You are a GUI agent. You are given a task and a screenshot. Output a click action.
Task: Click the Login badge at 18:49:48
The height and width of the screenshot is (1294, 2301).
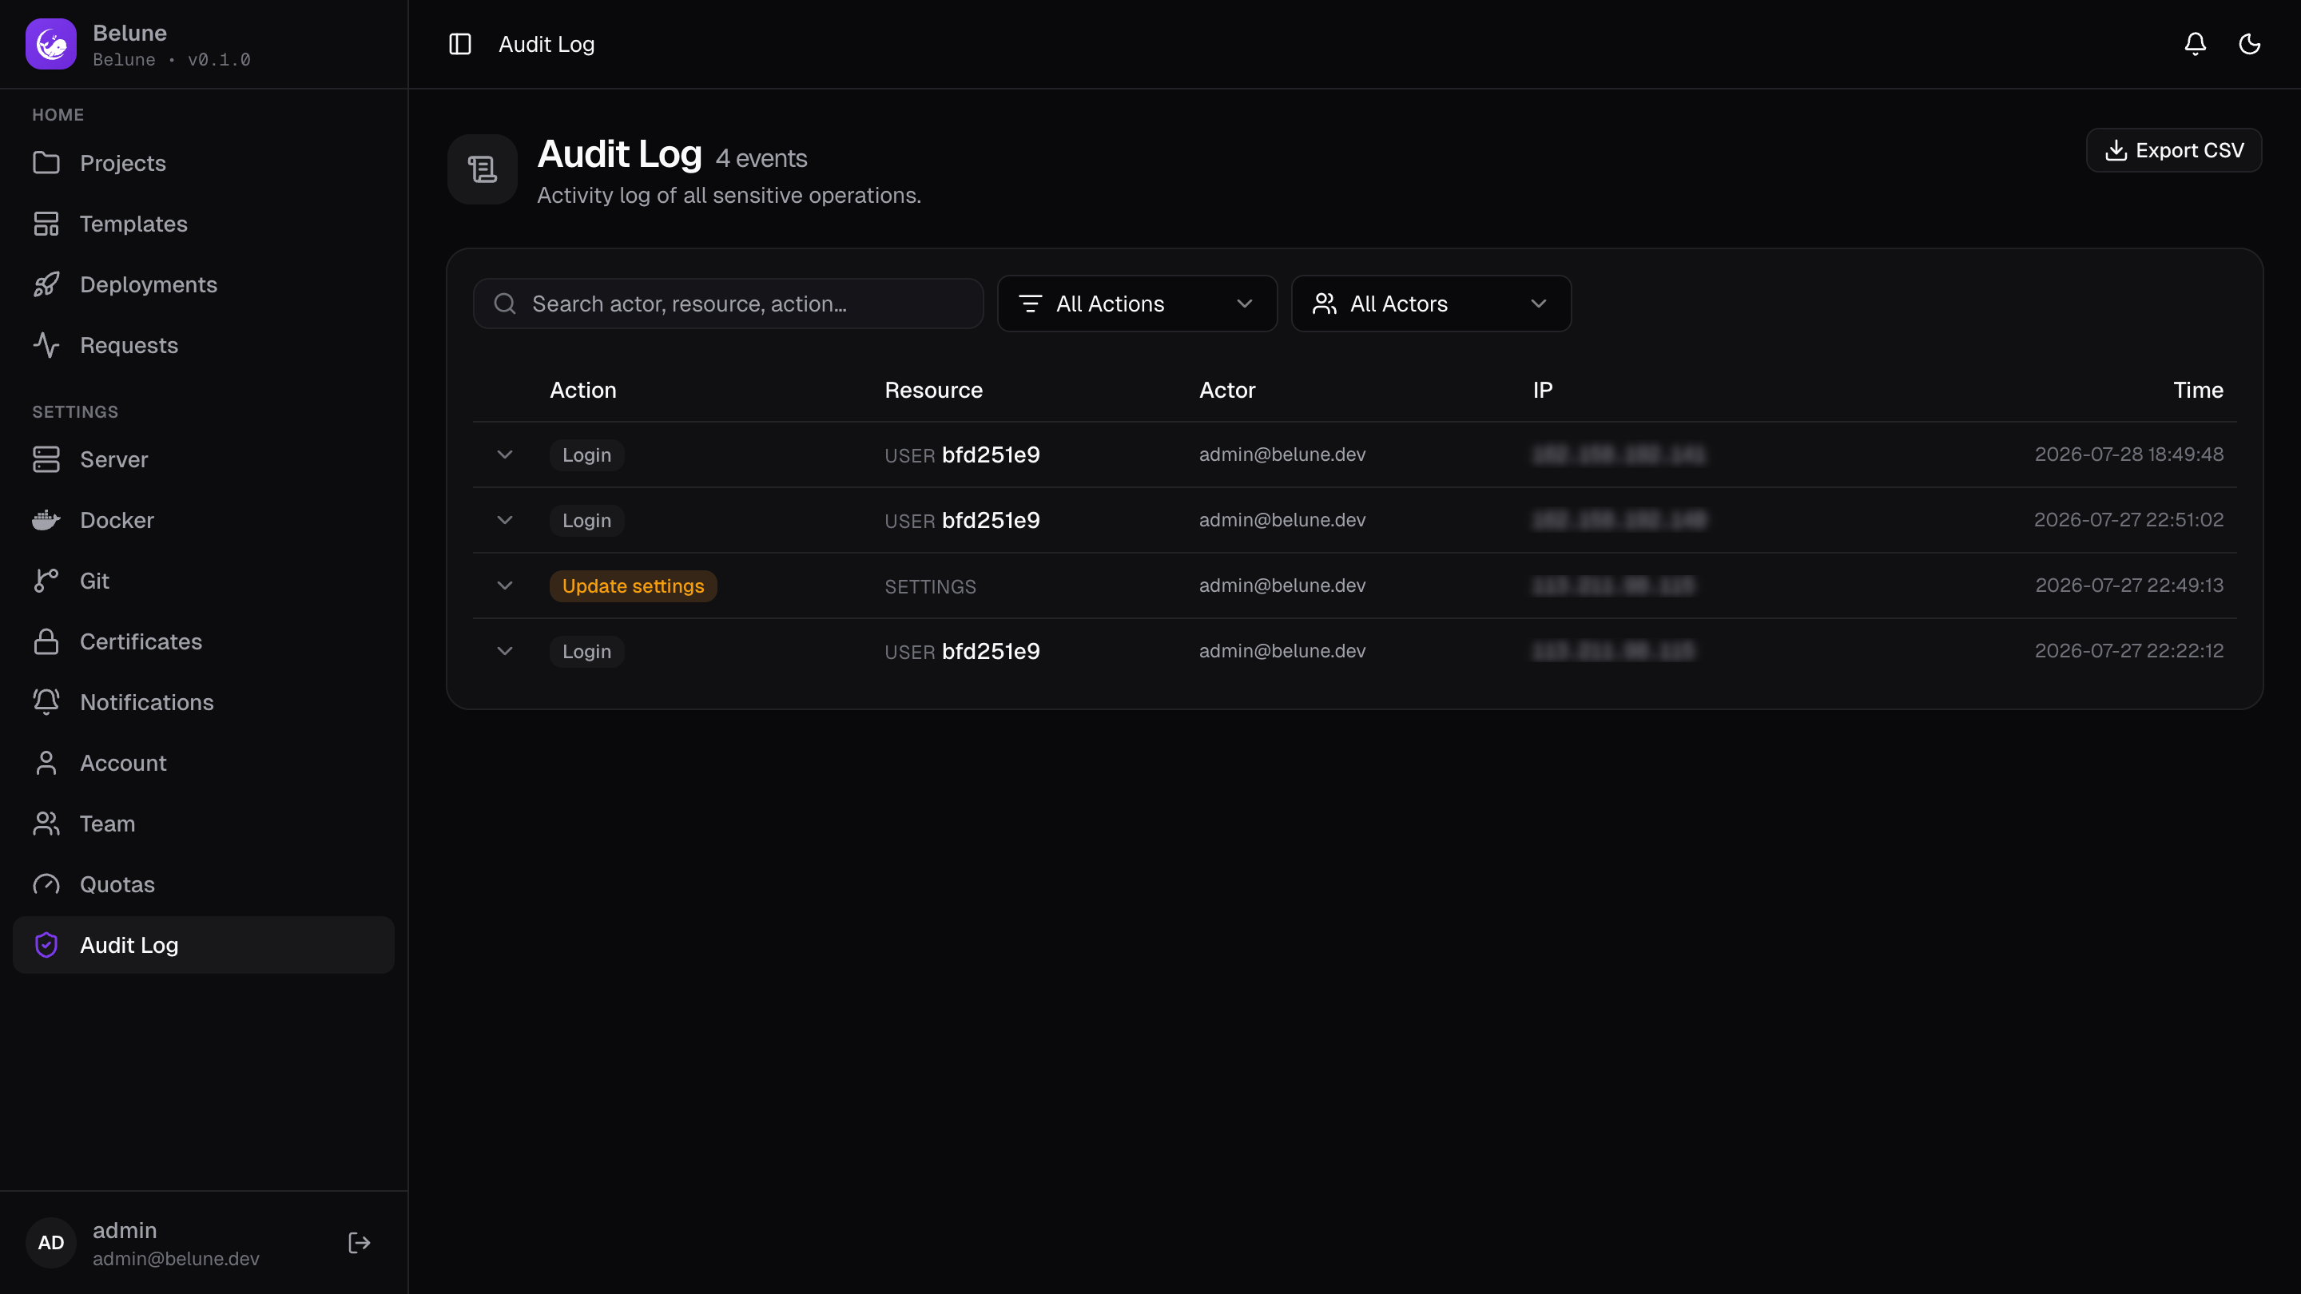587,454
